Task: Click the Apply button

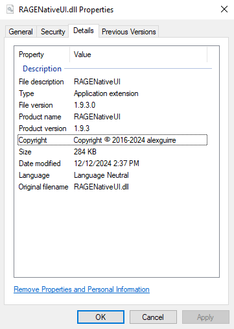Action: point(205,317)
